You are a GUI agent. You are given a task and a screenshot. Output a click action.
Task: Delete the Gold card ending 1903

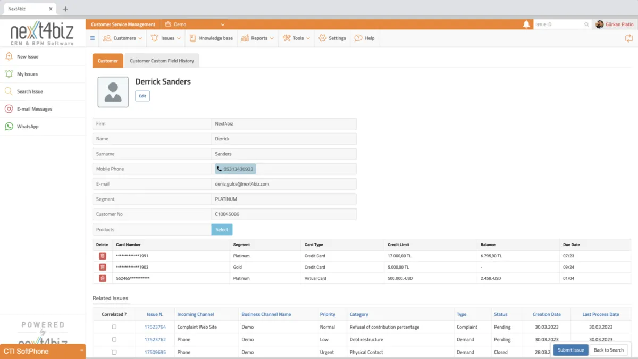click(x=103, y=267)
